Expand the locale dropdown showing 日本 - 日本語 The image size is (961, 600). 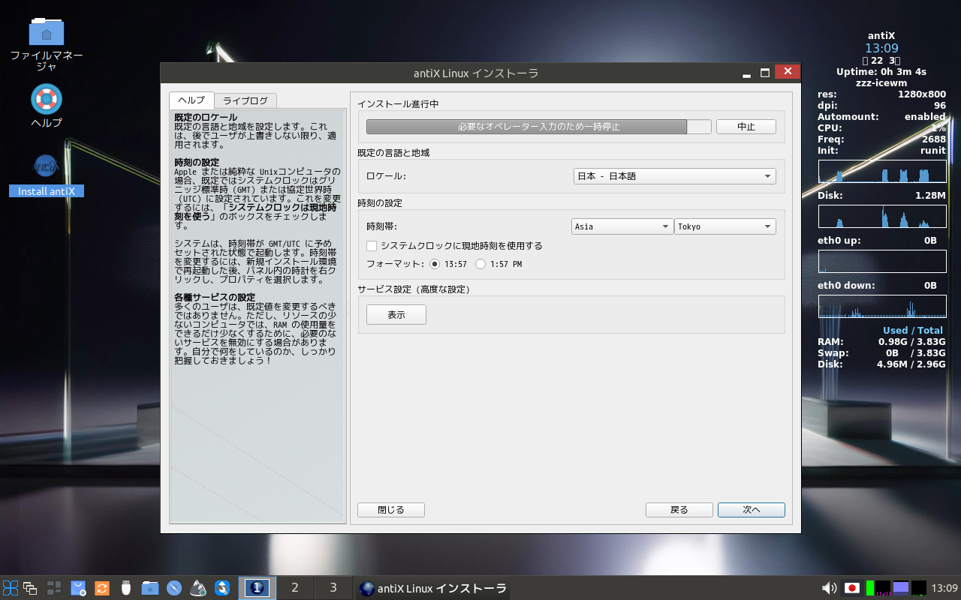[x=674, y=176]
